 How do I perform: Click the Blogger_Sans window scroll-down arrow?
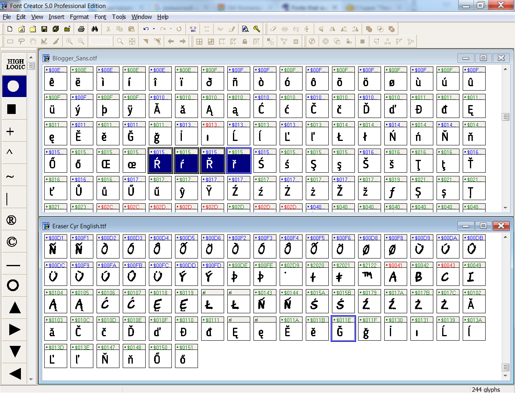click(506, 208)
